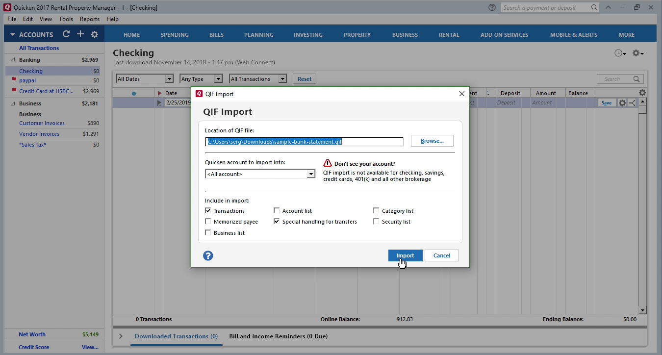Close the QIF Import dialog

461,94
